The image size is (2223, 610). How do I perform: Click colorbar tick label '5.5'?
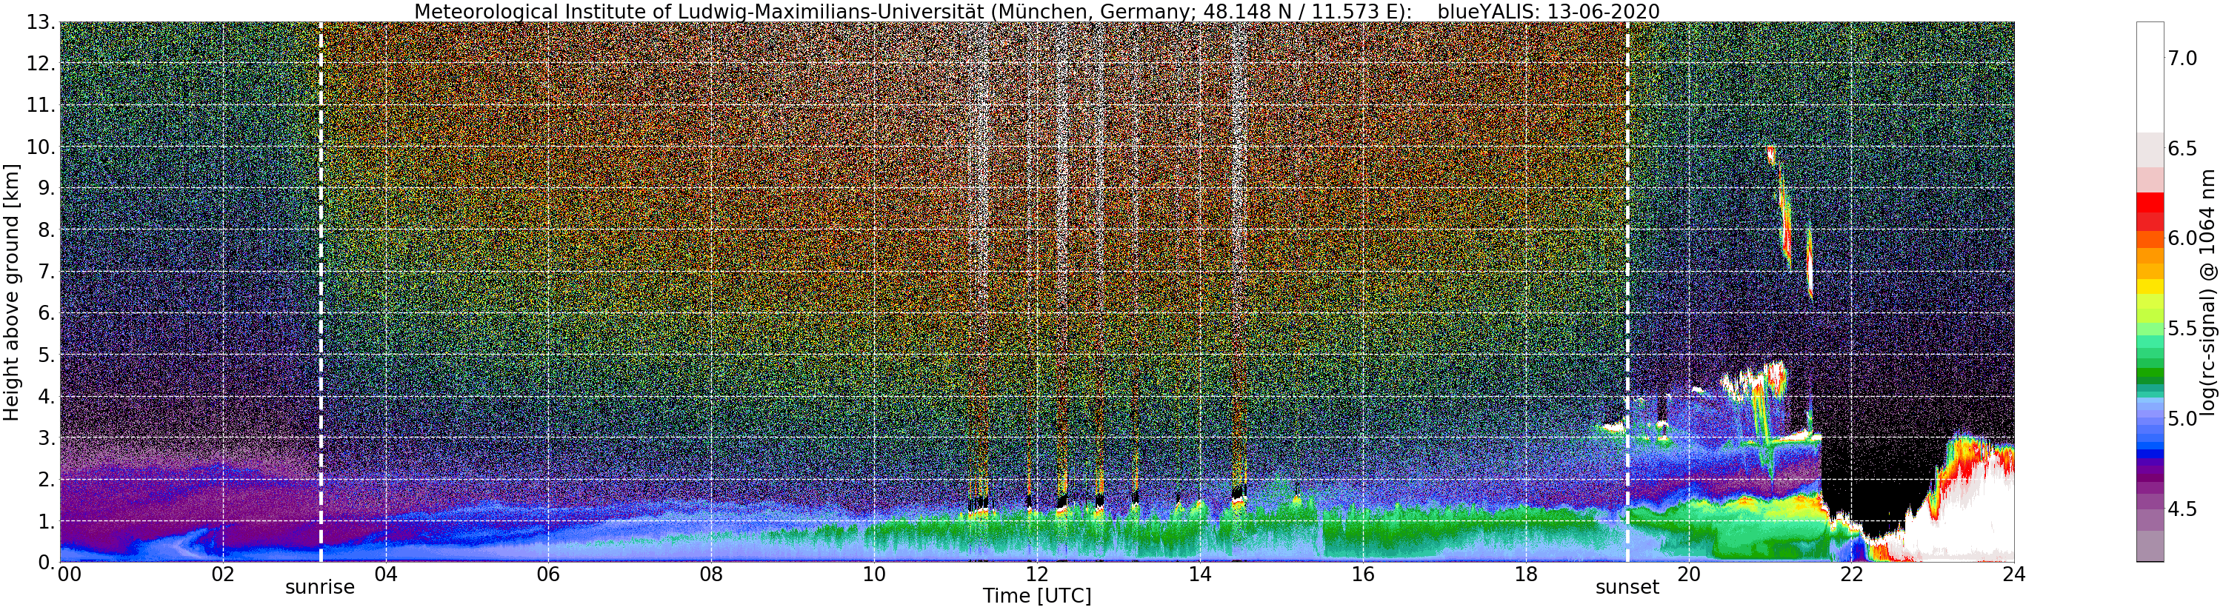[2182, 329]
